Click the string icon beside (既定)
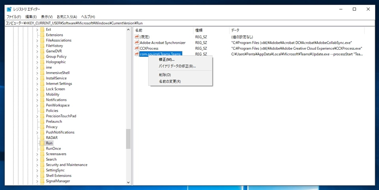 tap(137, 37)
